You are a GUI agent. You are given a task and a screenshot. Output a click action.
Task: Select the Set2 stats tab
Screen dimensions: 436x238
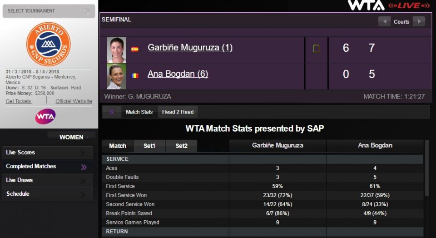coord(181,146)
